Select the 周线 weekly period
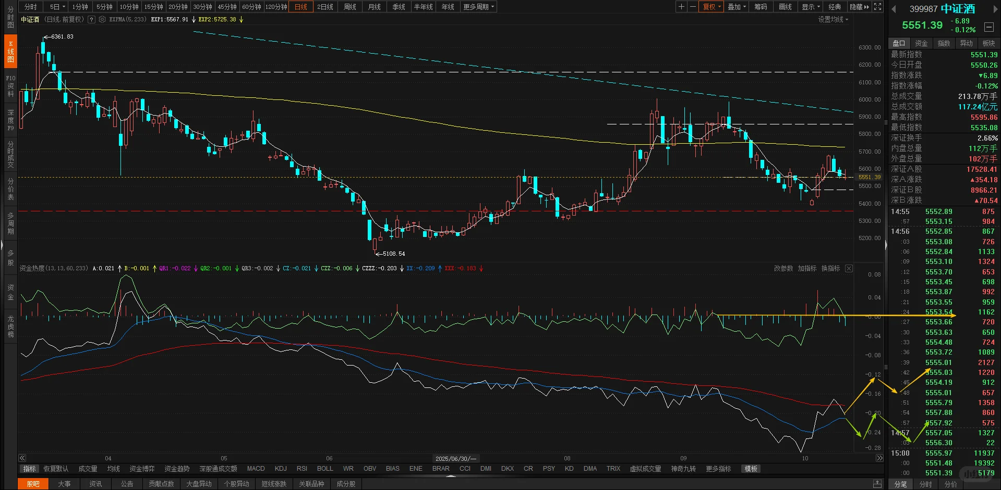Screen dimensions: 1001x490 (x=350, y=7)
